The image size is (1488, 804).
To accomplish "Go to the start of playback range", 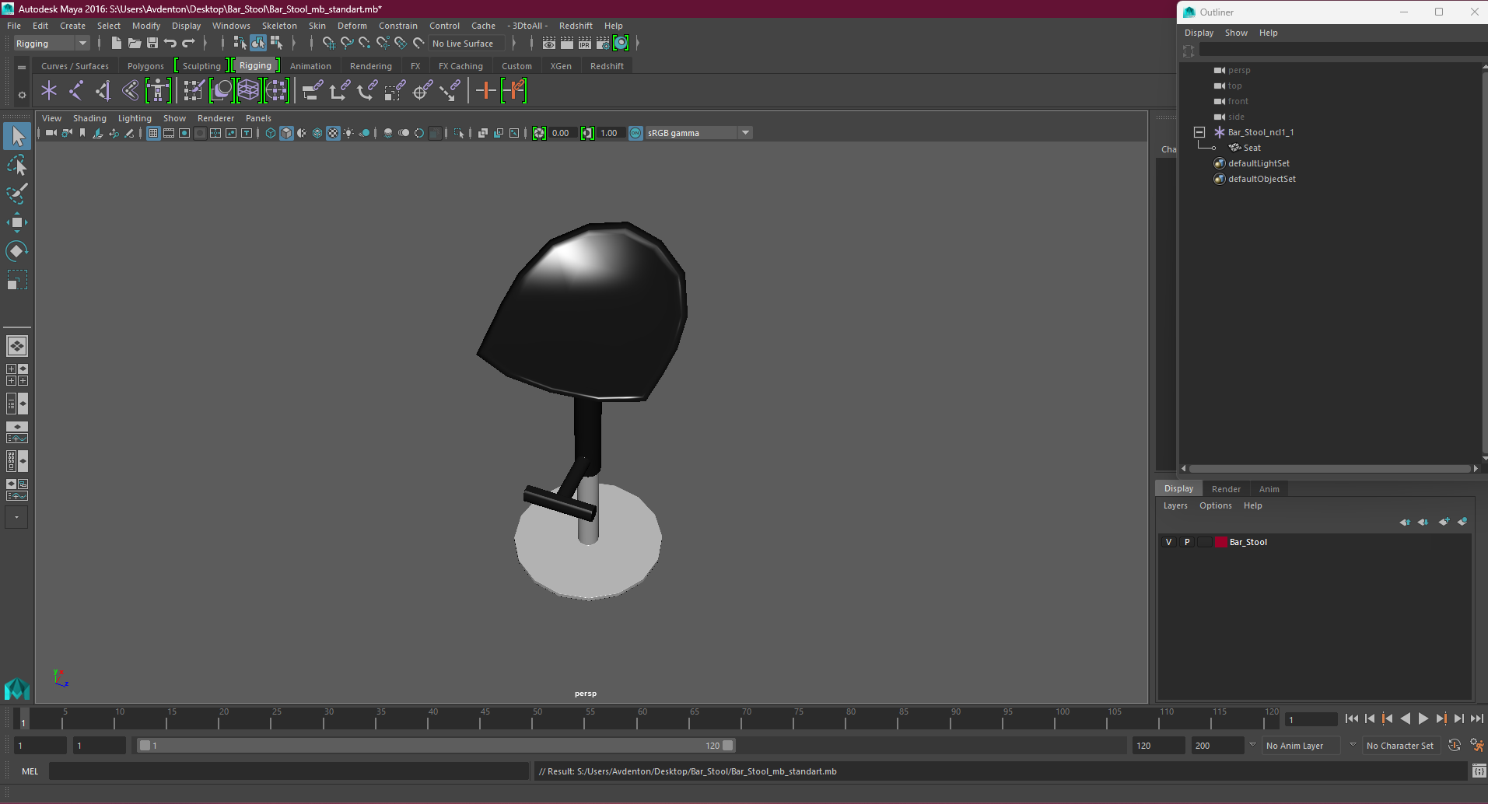I will pos(1352,719).
